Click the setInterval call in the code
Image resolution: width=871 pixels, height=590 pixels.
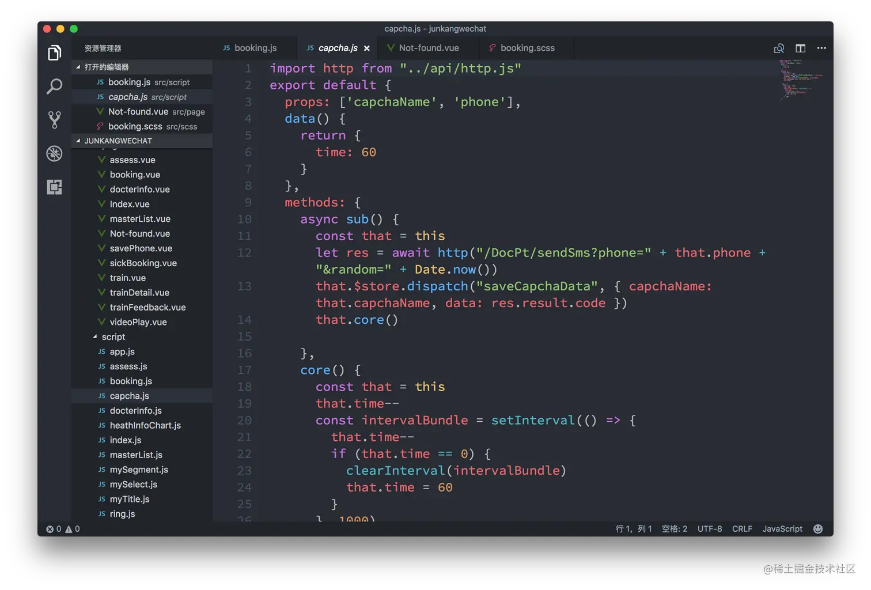[533, 421]
